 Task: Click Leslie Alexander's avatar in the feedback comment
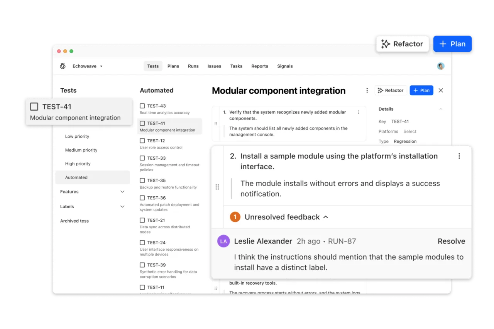point(223,241)
